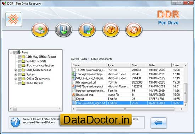Click the save recovered files icon
Screen dimensions: 195x134
pos(63,30)
